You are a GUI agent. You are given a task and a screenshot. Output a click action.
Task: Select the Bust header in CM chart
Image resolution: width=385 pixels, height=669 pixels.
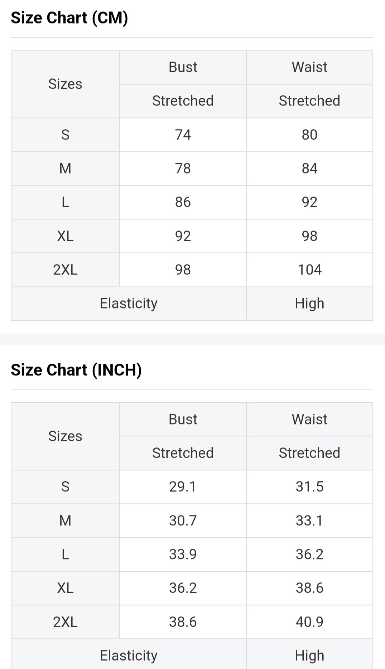click(183, 67)
